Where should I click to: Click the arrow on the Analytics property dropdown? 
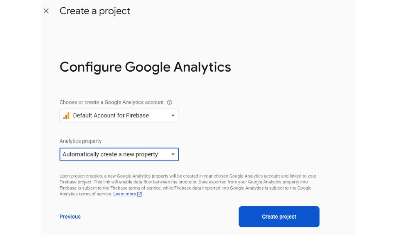click(173, 154)
